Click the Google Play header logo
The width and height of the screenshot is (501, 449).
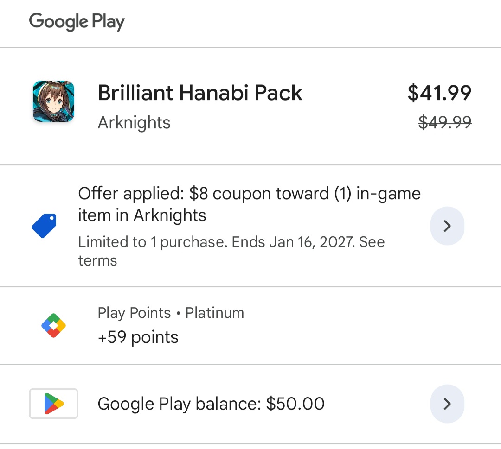pyautogui.click(x=77, y=22)
